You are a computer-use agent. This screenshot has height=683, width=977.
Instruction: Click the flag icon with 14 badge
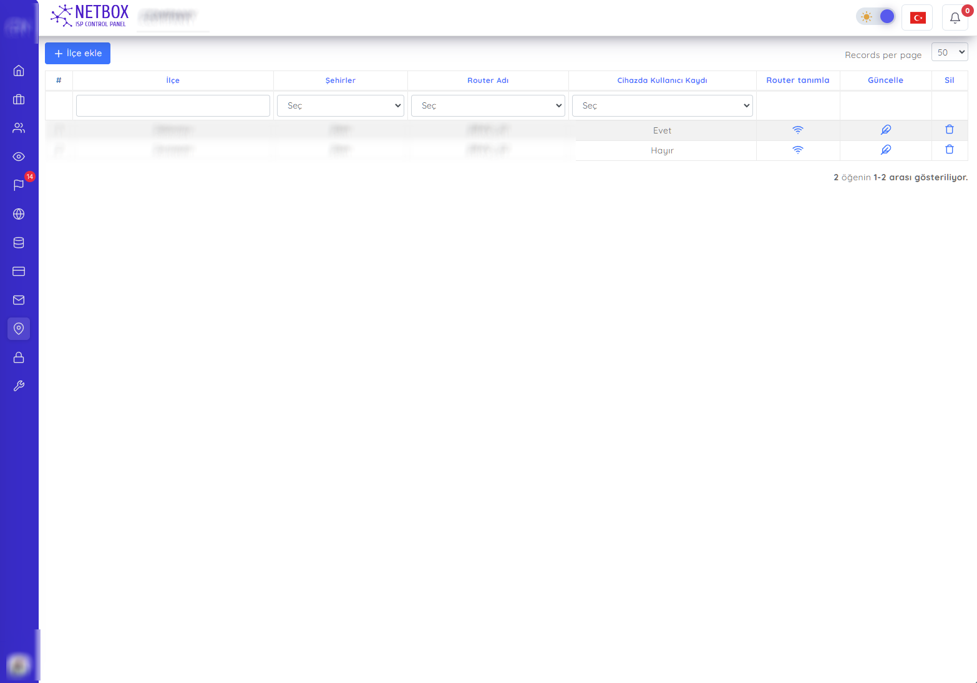tap(19, 185)
